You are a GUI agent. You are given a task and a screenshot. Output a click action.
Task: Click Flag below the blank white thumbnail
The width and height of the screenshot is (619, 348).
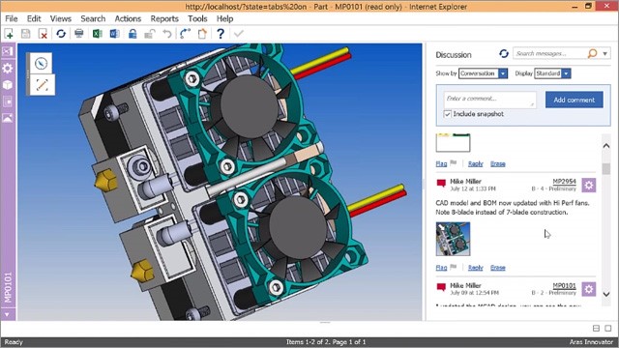[441, 163]
